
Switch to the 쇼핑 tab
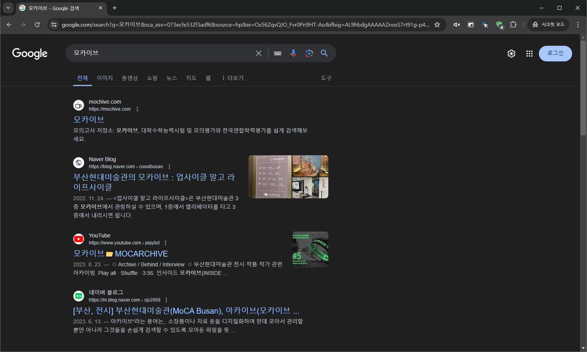pyautogui.click(x=152, y=78)
